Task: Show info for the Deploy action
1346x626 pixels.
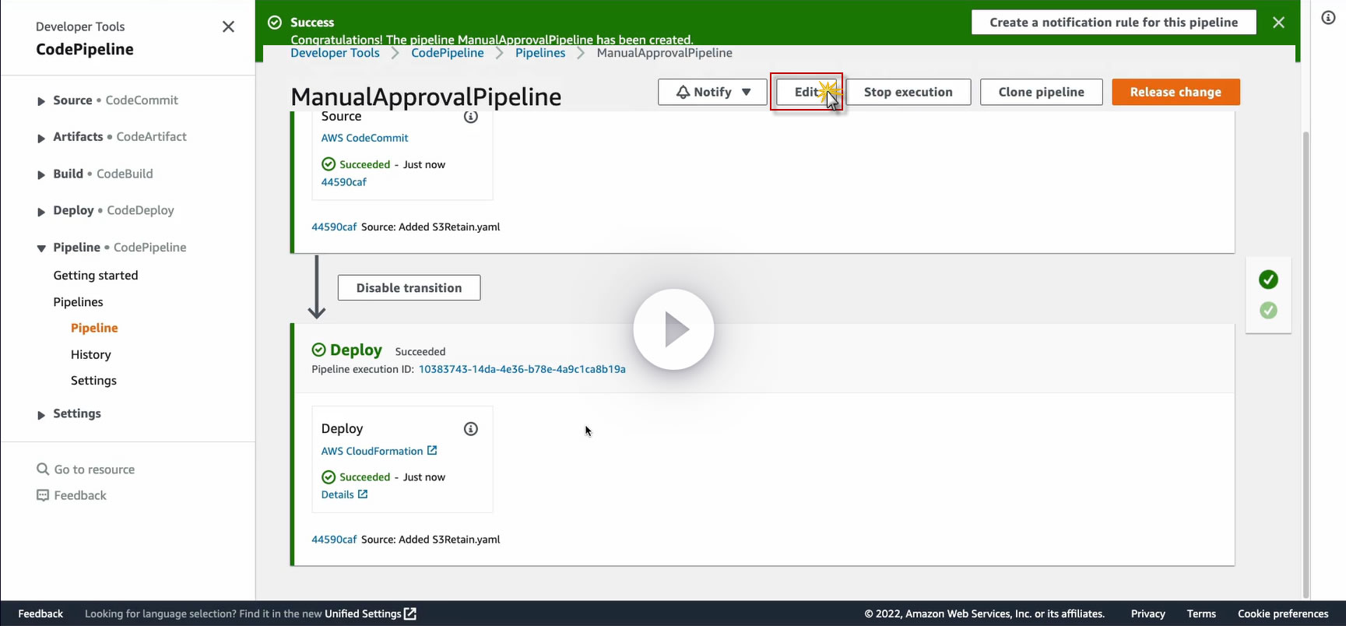Action: point(471,429)
